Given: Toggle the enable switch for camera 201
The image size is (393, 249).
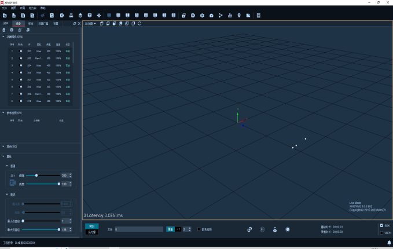Looking at the screenshot, I should pyautogui.click(x=20, y=51).
